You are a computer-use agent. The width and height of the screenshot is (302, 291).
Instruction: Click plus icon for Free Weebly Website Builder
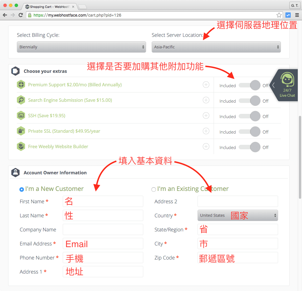(206, 146)
